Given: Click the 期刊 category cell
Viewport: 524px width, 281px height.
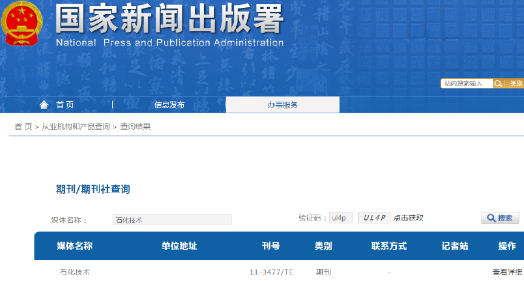Looking at the screenshot, I should (x=323, y=272).
